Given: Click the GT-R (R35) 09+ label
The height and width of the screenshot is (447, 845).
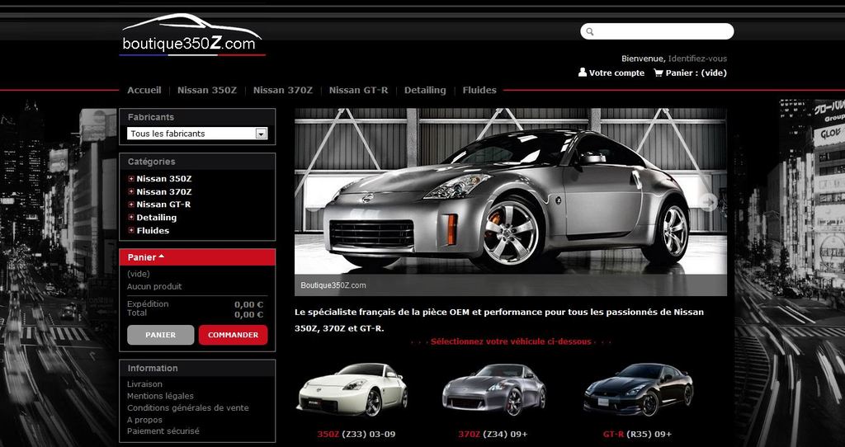Looking at the screenshot, I should [637, 434].
